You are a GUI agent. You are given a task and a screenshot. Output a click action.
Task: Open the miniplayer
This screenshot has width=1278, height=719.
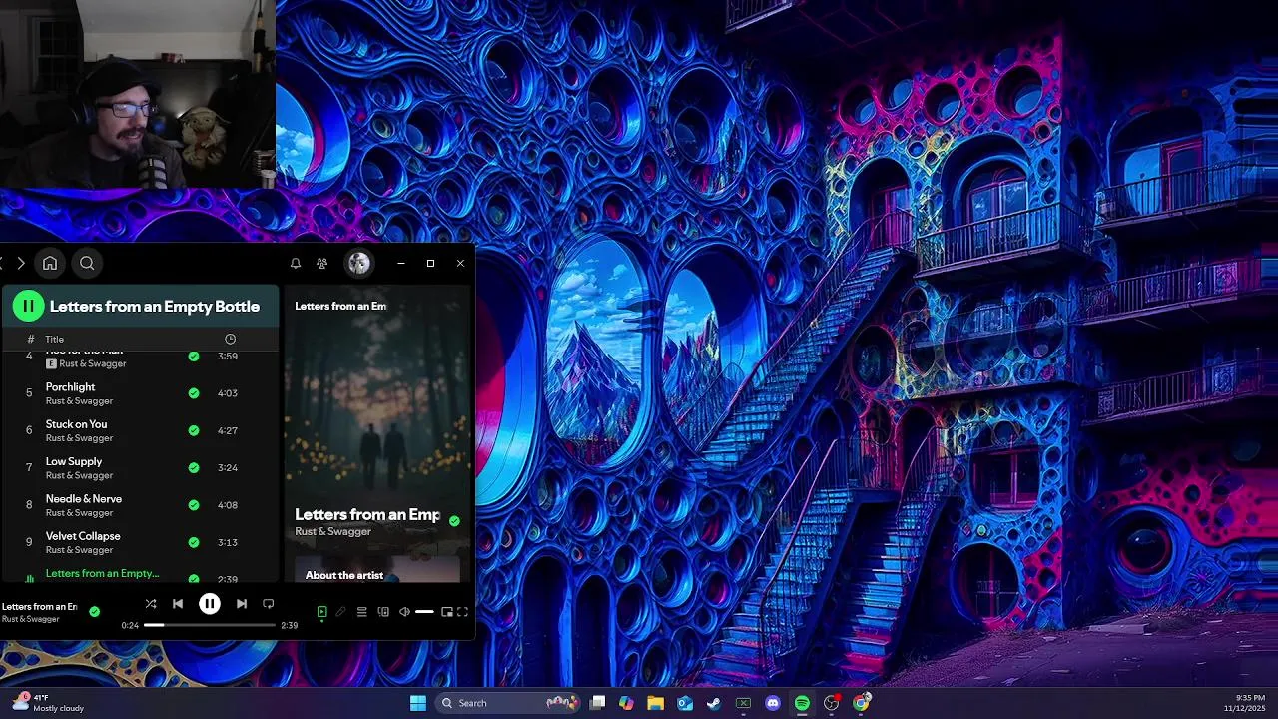pos(447,612)
